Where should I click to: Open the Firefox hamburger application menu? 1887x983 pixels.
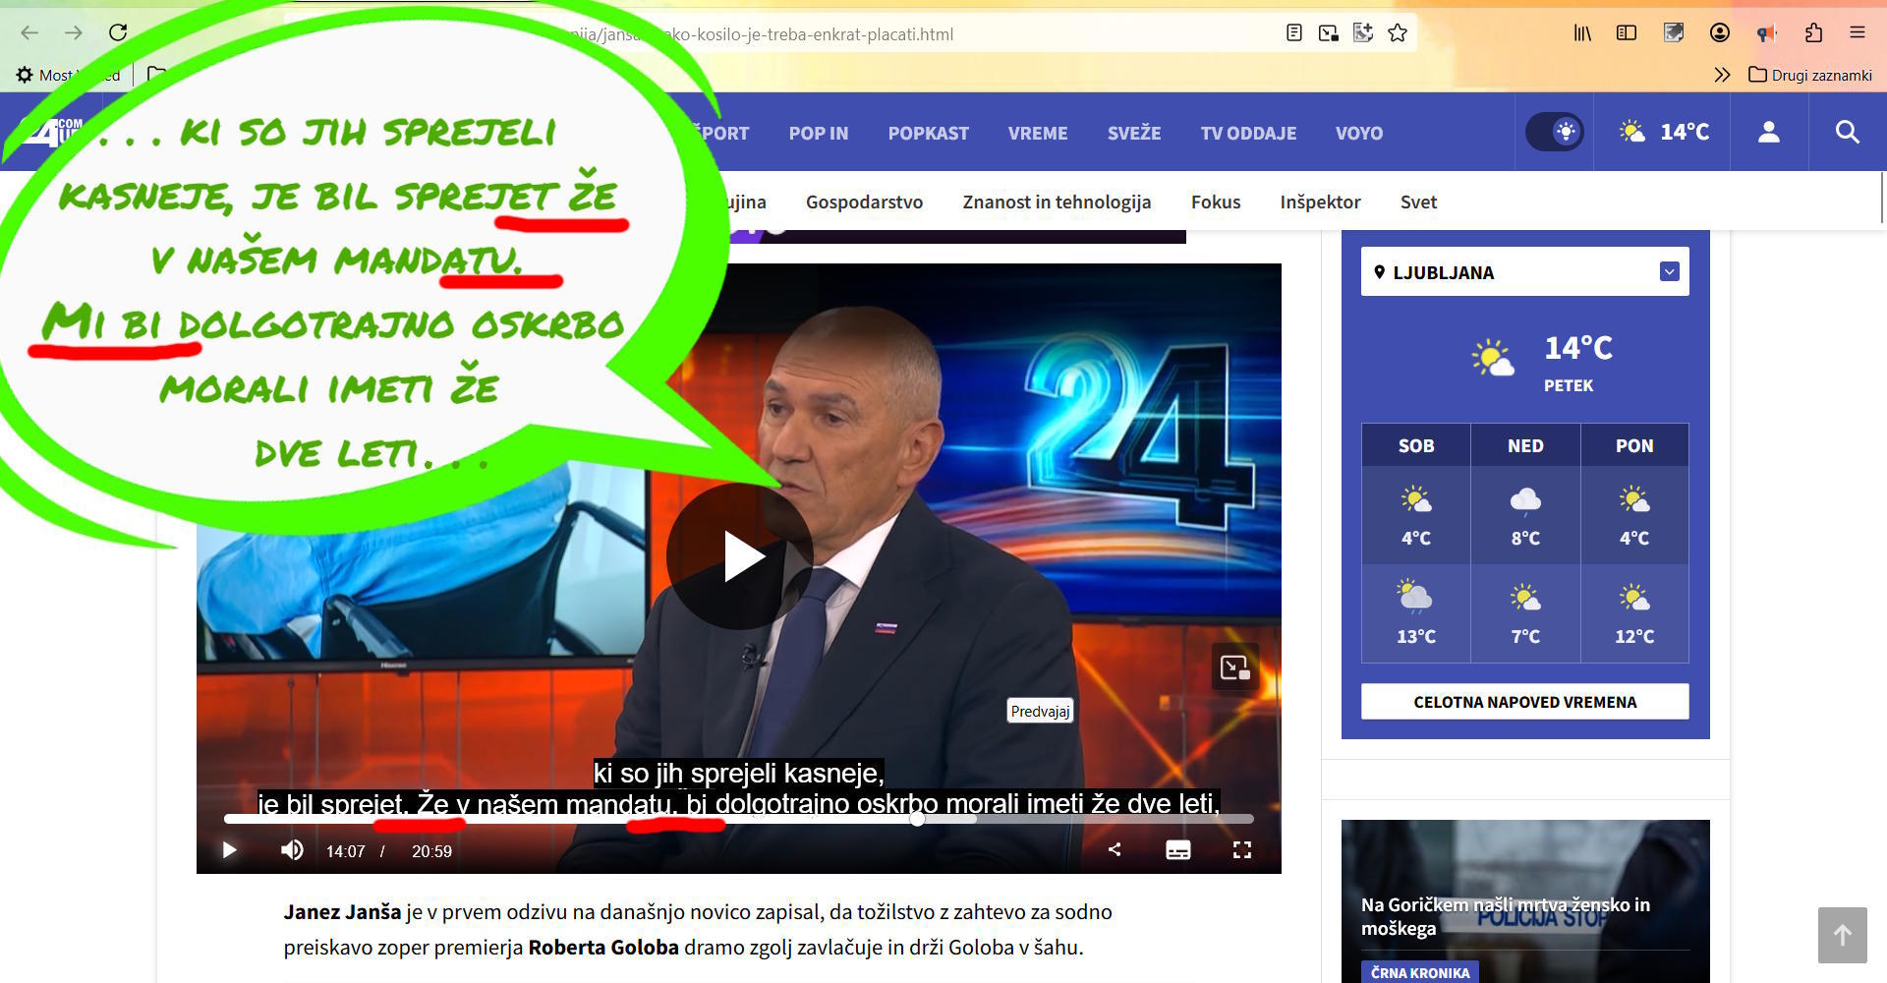(1857, 33)
